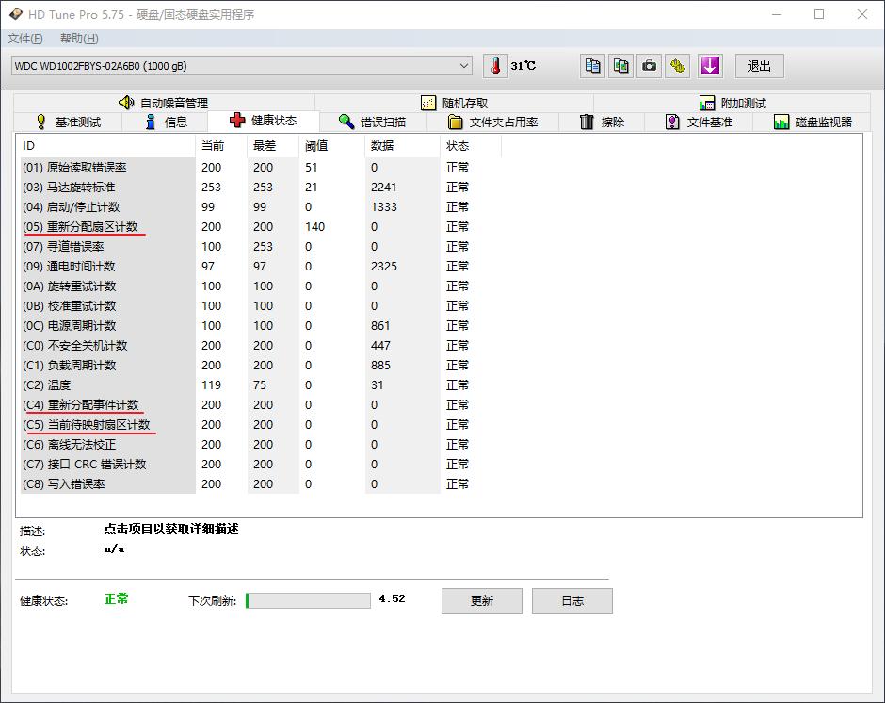The height and width of the screenshot is (703, 885).
Task: Select row (C5) 当前待映射扇区计数
Action: (261, 424)
